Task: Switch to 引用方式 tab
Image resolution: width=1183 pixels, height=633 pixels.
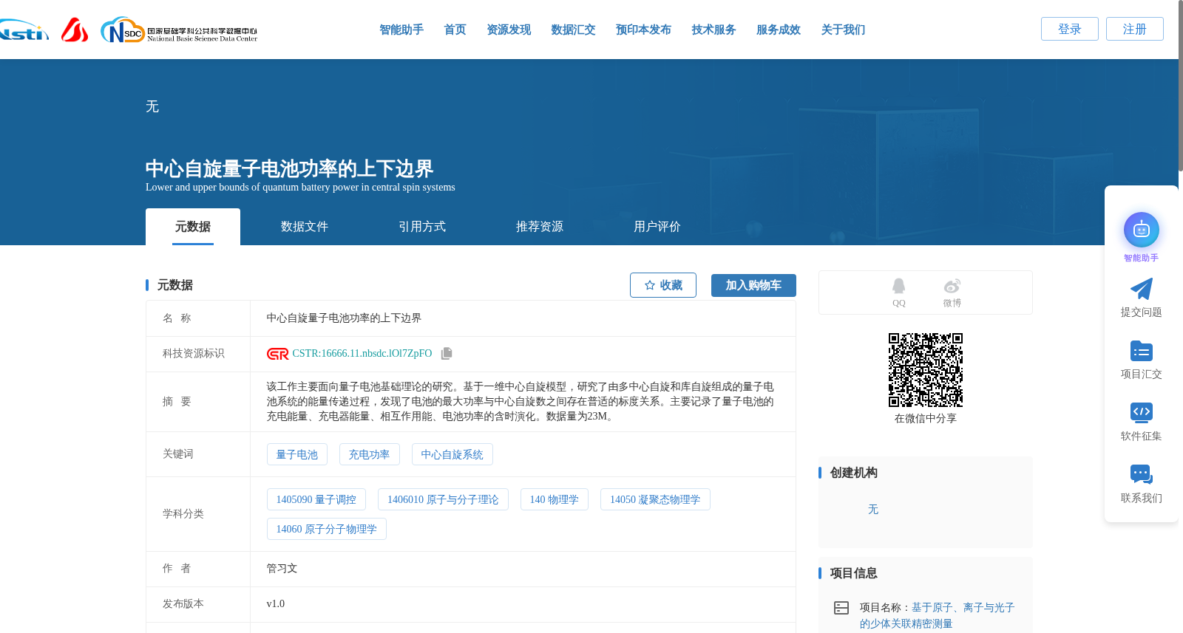Action: coord(422,227)
